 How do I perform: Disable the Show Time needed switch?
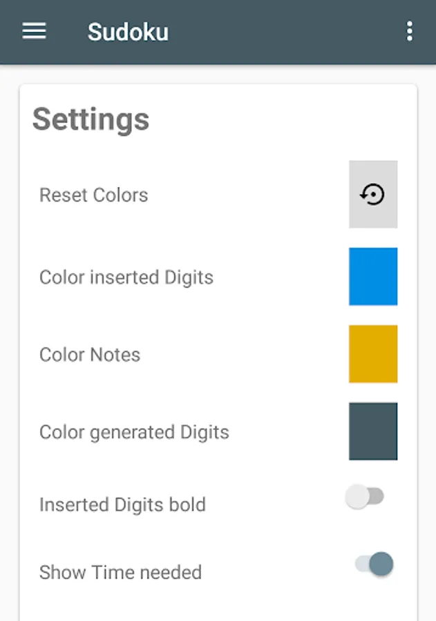[374, 564]
